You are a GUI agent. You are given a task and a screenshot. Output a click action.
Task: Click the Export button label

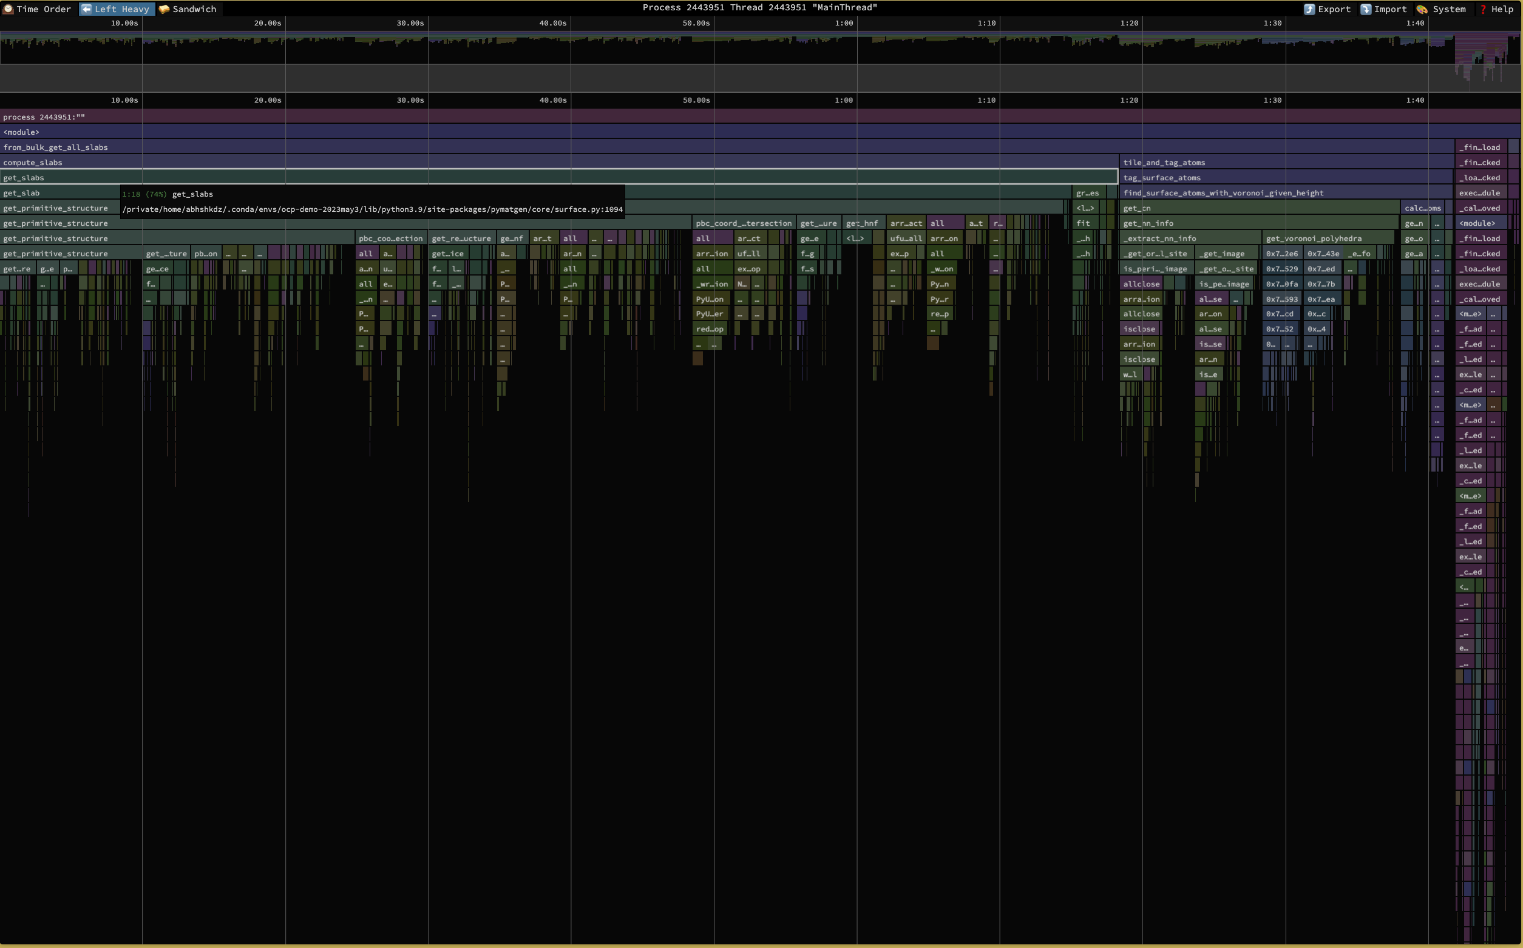click(1334, 8)
